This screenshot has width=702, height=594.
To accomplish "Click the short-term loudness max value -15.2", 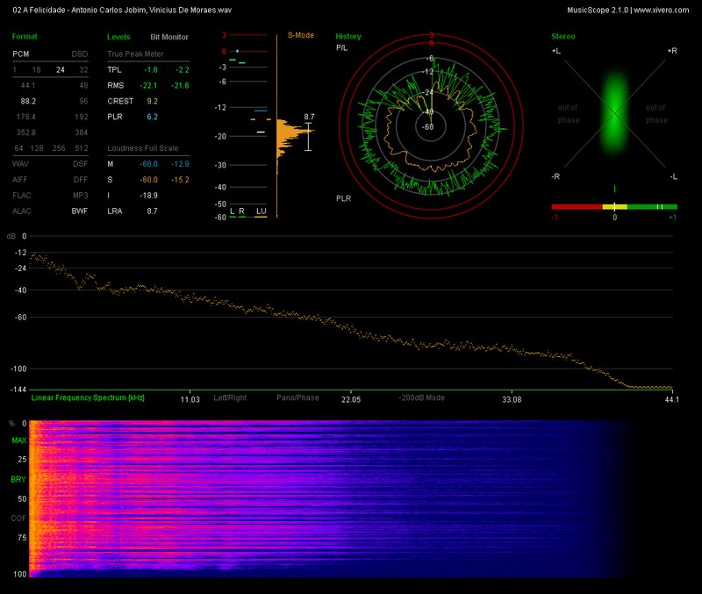I will (x=181, y=180).
